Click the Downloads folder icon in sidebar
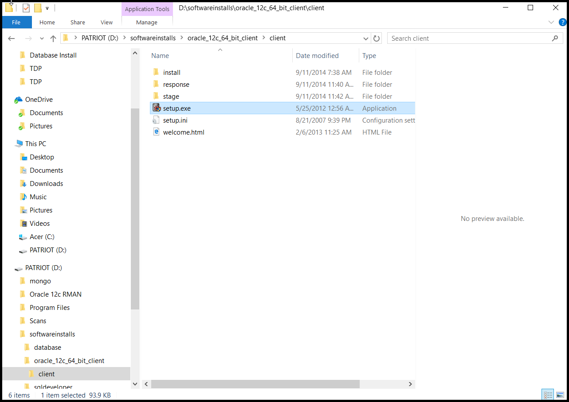Image resolution: width=569 pixels, height=402 pixels. (x=23, y=183)
